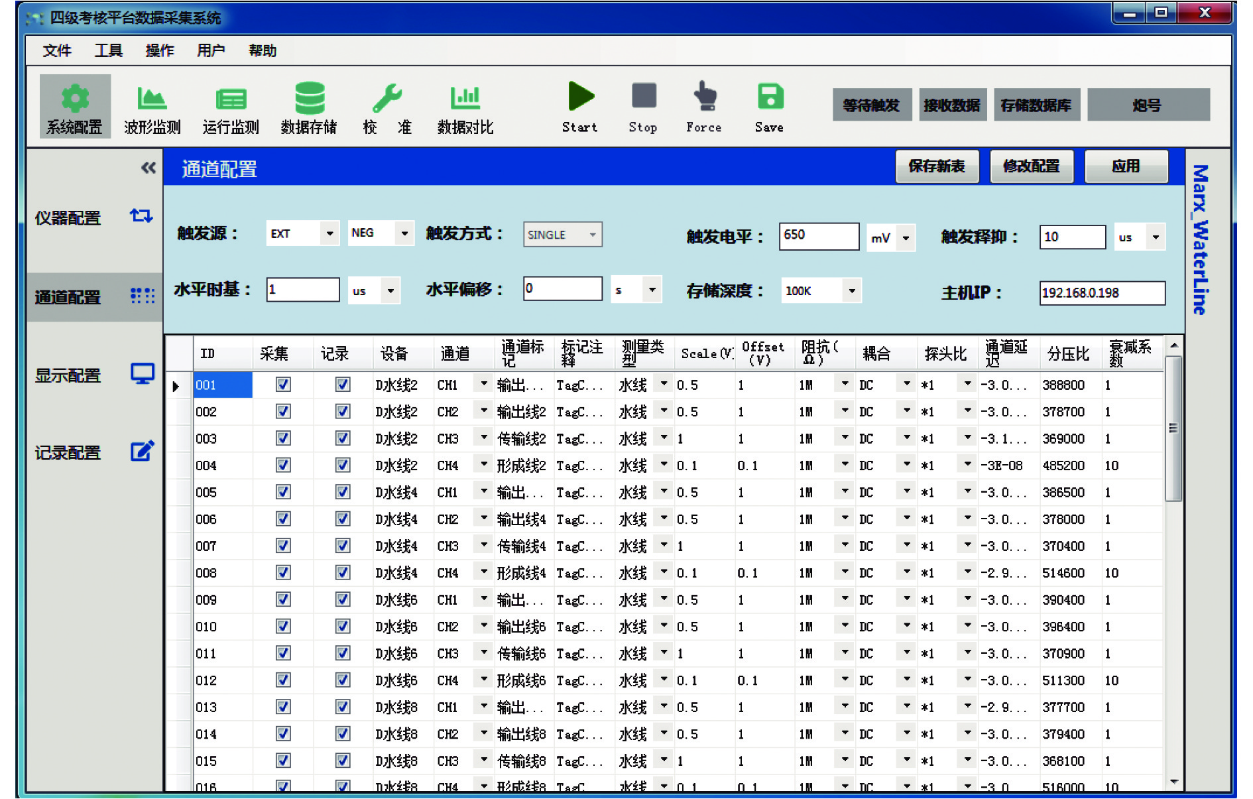Toggle 采集 checkbox for row 001
The height and width of the screenshot is (799, 1253).
point(283,385)
